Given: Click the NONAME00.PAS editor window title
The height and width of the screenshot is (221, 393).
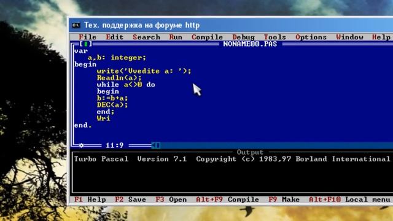Looking at the screenshot, I should point(250,44).
